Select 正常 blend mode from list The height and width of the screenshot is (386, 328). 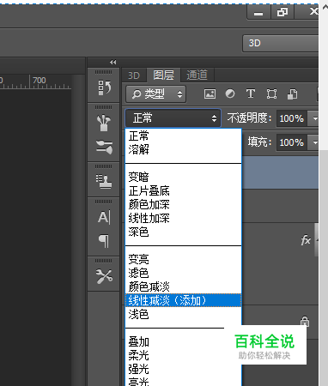tap(184, 136)
